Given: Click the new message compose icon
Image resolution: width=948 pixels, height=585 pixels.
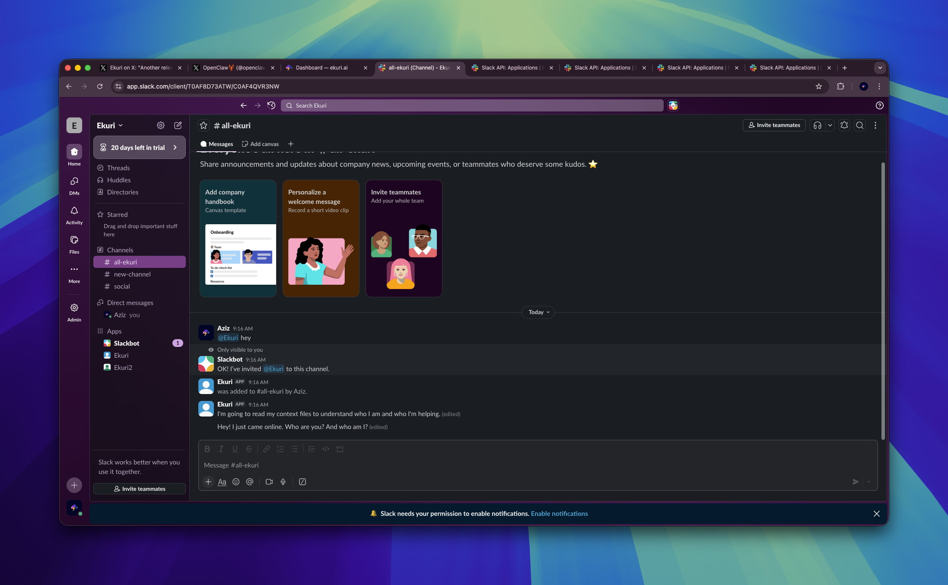Looking at the screenshot, I should pyautogui.click(x=178, y=125).
